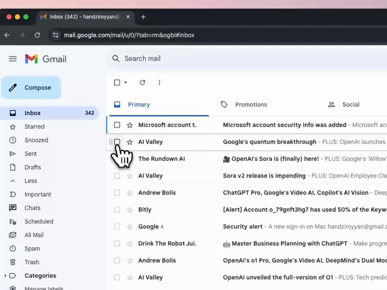Click the Gmail logo

[x=46, y=59]
